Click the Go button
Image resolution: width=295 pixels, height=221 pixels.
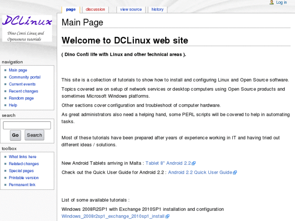(15, 135)
